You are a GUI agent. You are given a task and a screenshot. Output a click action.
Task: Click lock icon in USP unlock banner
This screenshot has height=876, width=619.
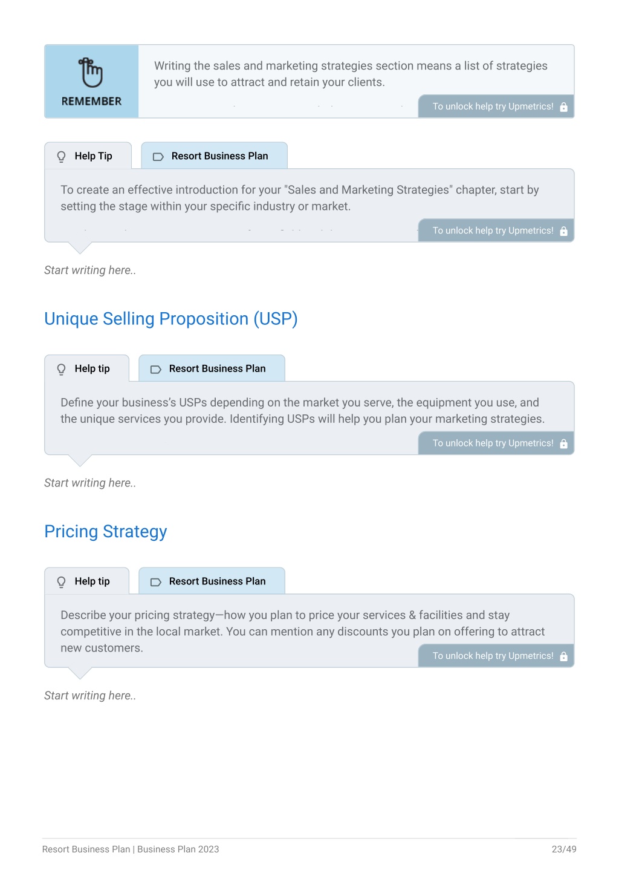coord(564,444)
